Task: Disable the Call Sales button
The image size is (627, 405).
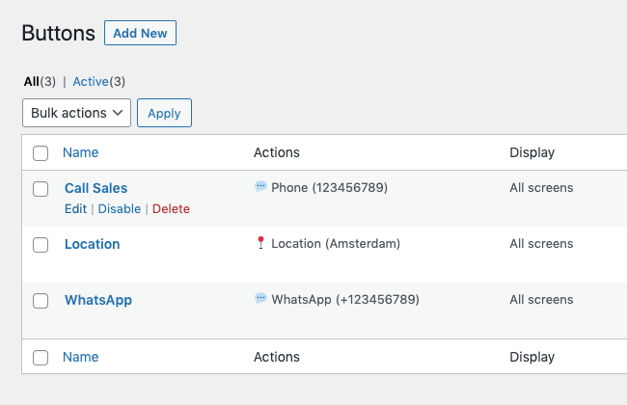Action: (x=120, y=209)
